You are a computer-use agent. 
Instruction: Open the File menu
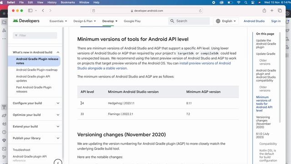click(21, 2)
